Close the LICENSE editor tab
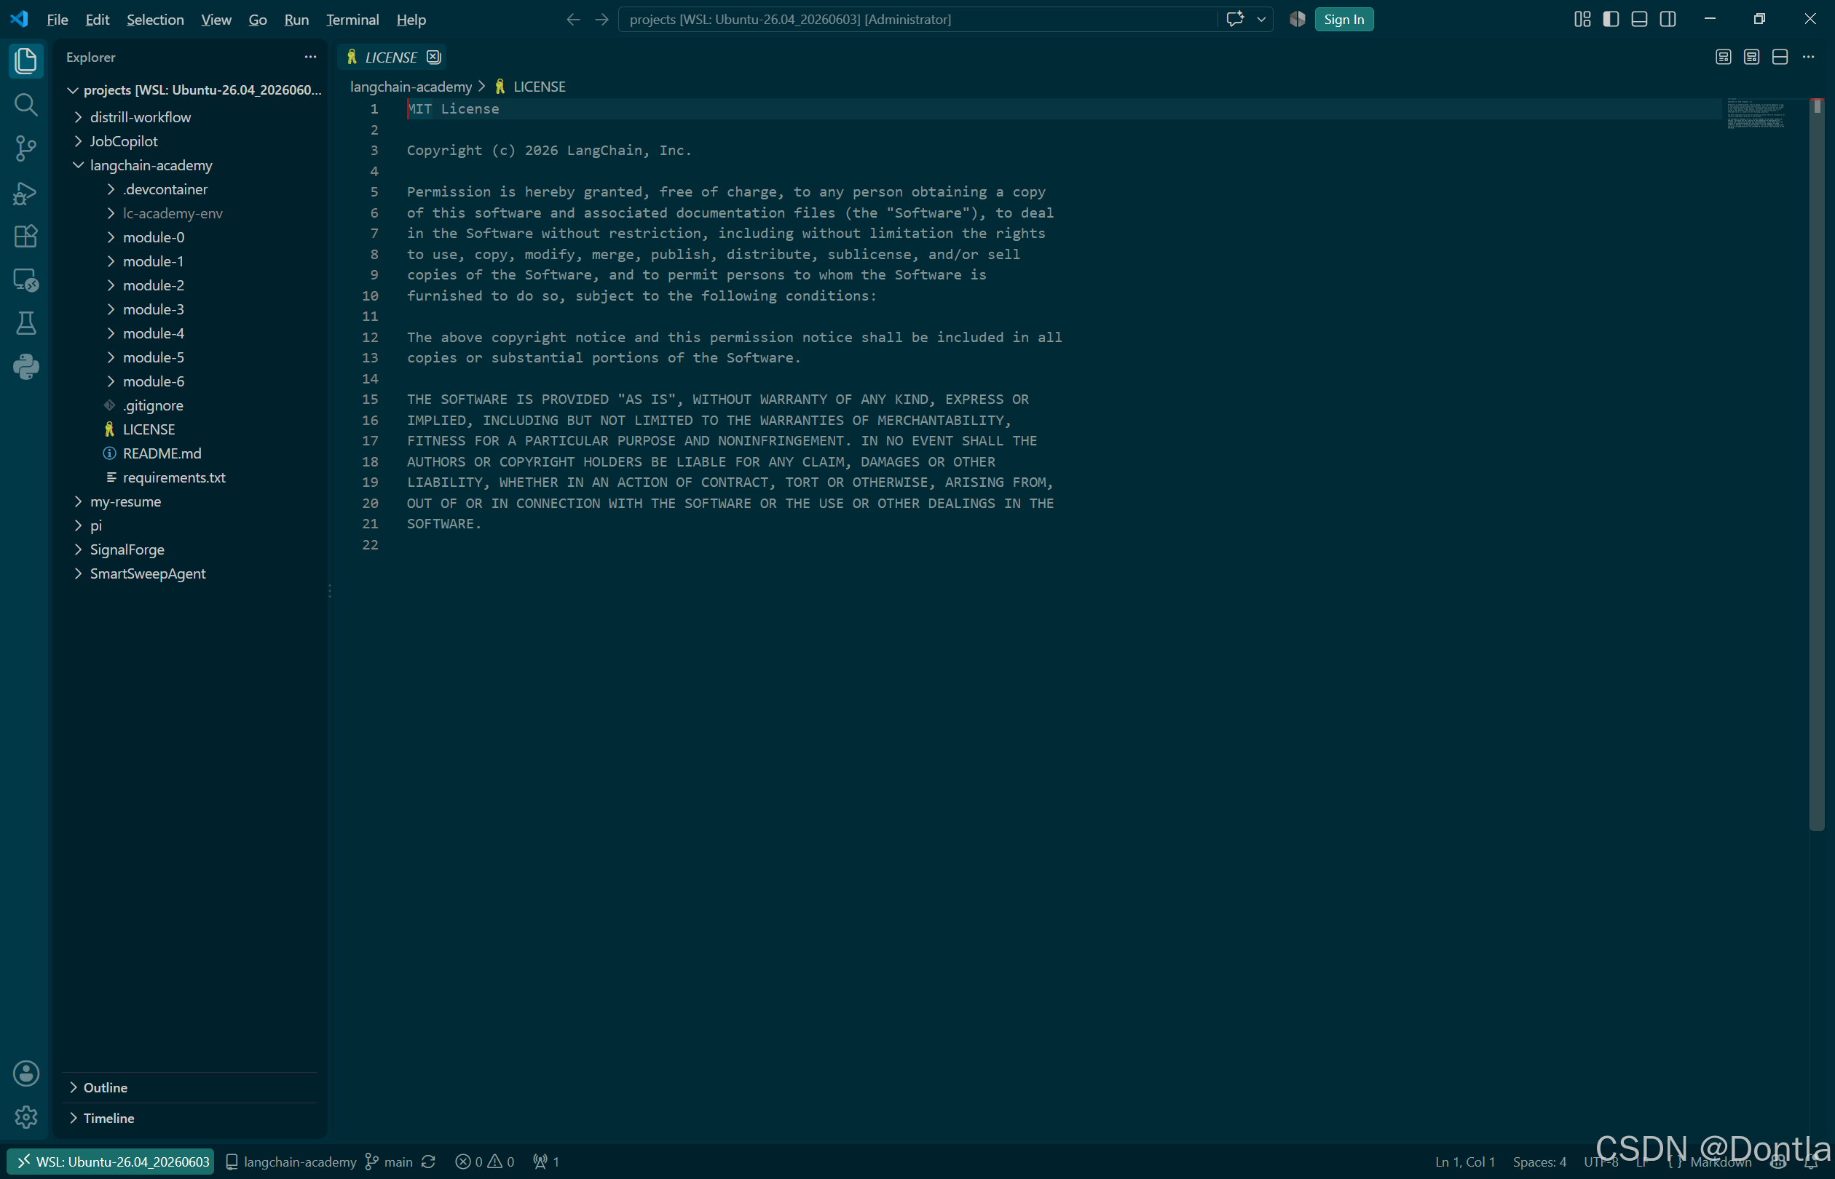 pyautogui.click(x=433, y=57)
